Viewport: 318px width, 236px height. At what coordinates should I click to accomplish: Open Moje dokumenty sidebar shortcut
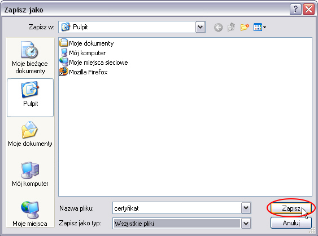tap(30, 134)
